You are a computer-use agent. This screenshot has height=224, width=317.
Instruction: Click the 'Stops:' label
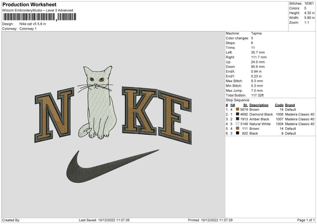(231, 43)
